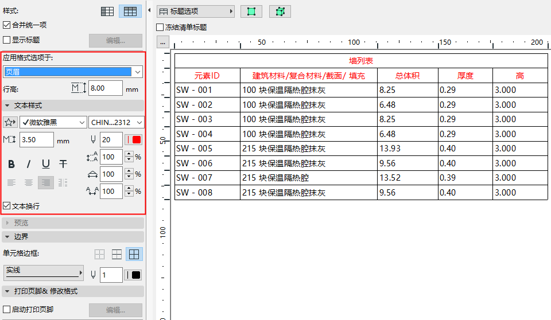Open the black border pen color swatch
551x320 pixels.
coord(133,275)
